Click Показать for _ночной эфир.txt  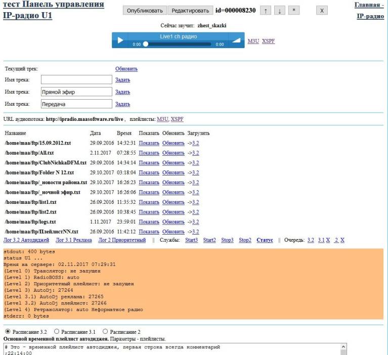click(149, 192)
